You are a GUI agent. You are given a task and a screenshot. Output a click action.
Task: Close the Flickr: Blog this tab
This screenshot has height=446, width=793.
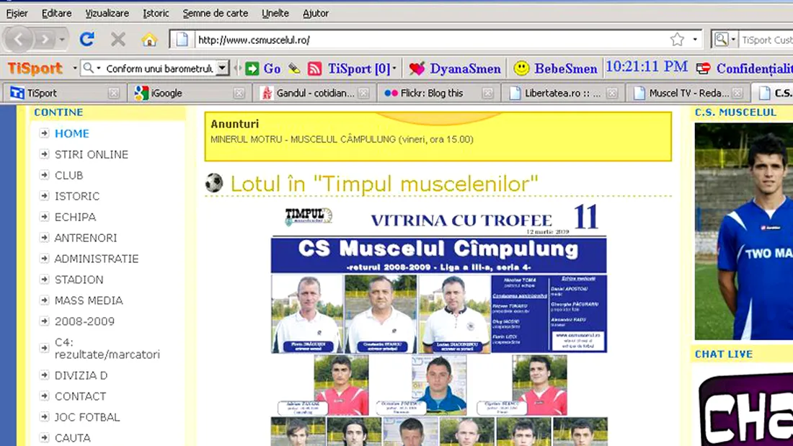(x=487, y=93)
